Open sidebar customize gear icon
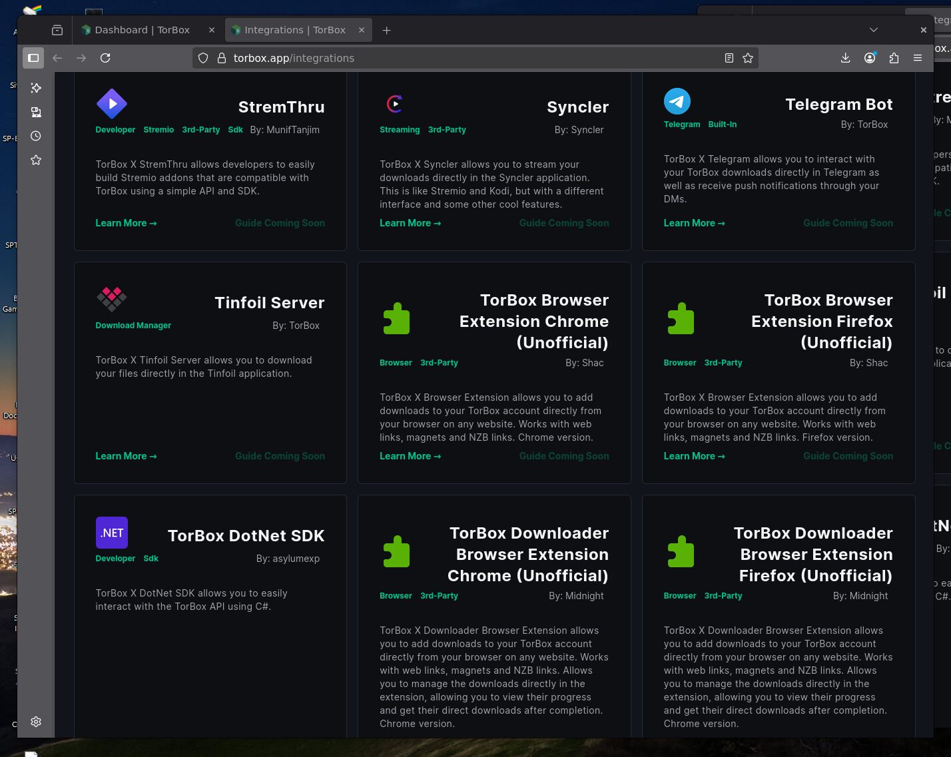The height and width of the screenshot is (757, 951). pyautogui.click(x=36, y=722)
